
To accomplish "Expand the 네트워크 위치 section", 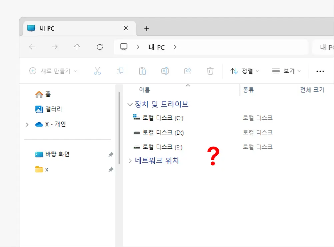I will 130,160.
